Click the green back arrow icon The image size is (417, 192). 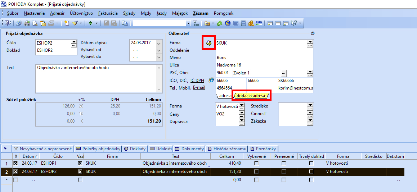(90, 23)
